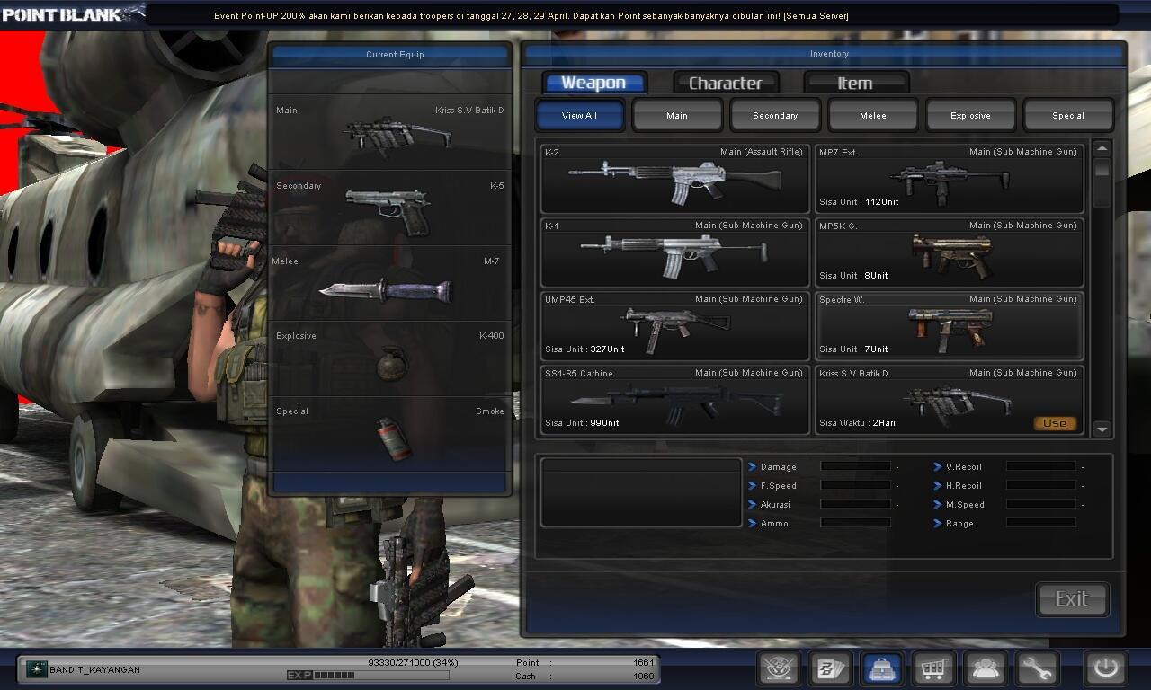Click the Akurasi stat bar
The height and width of the screenshot is (690, 1151).
click(855, 504)
